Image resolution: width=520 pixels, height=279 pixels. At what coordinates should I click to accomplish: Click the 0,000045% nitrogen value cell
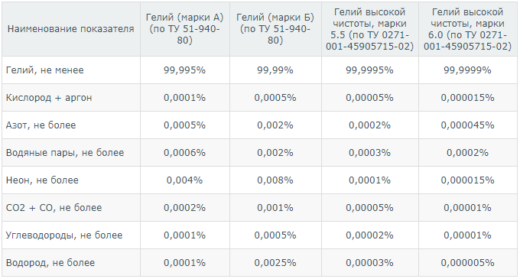467,125
